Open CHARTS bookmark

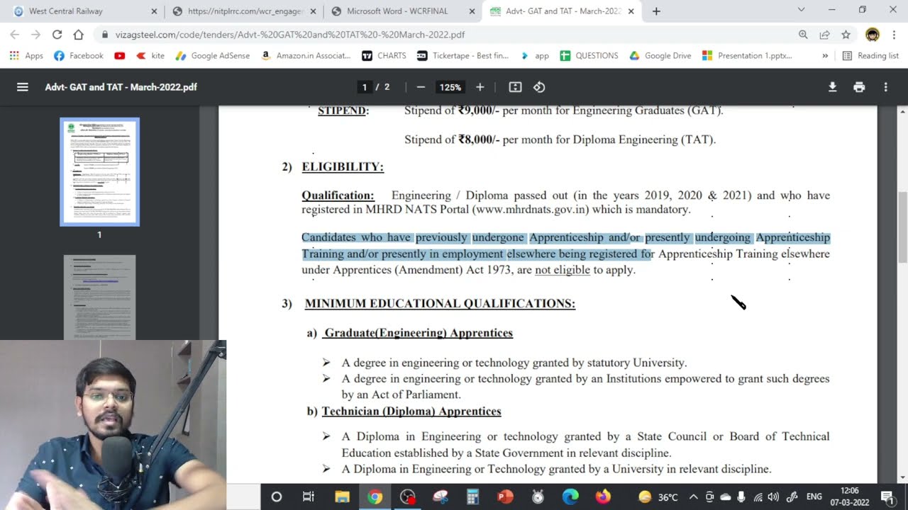point(384,55)
